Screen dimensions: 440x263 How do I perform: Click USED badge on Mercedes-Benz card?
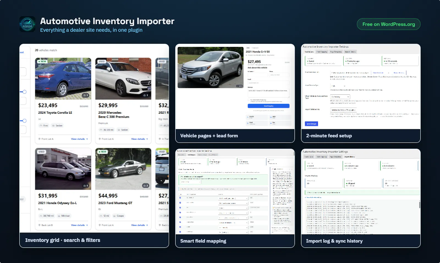[x=102, y=61]
